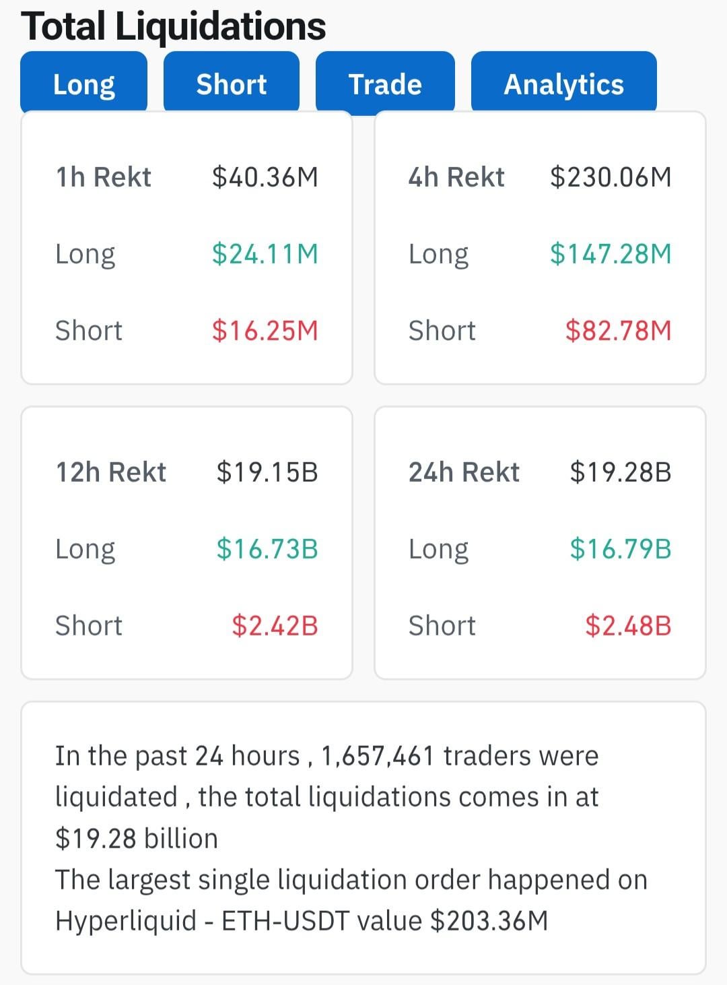Screen dimensions: 727x985
Task: Select the 24h Rekt total $19.28B
Action: coord(621,472)
